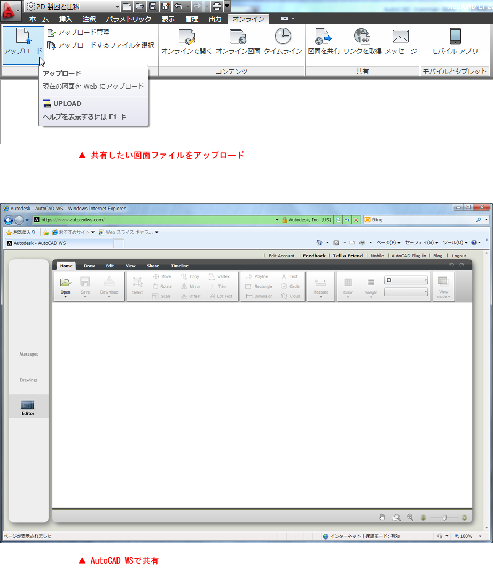Switch to 管理 ribbon tab
Screen dimensions: 493x585
click(x=192, y=19)
